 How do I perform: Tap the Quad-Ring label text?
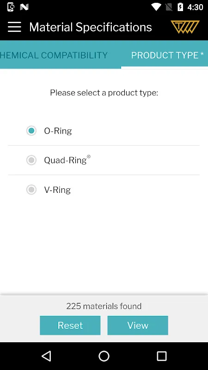[67, 160]
